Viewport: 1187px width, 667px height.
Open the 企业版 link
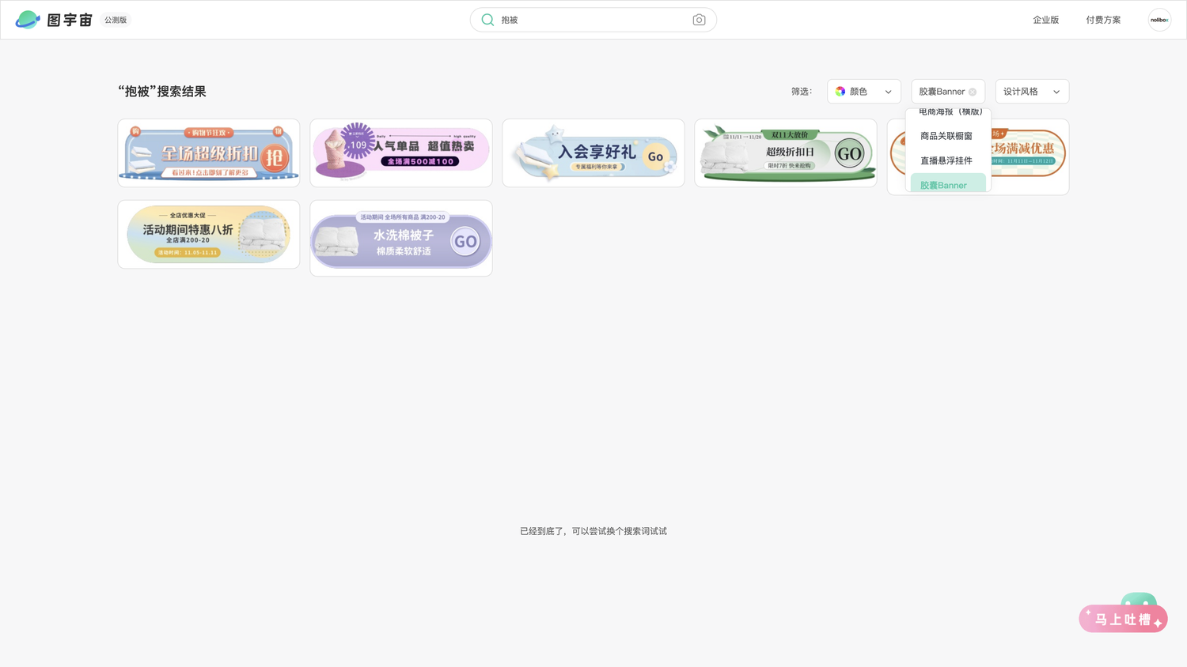(x=1045, y=20)
